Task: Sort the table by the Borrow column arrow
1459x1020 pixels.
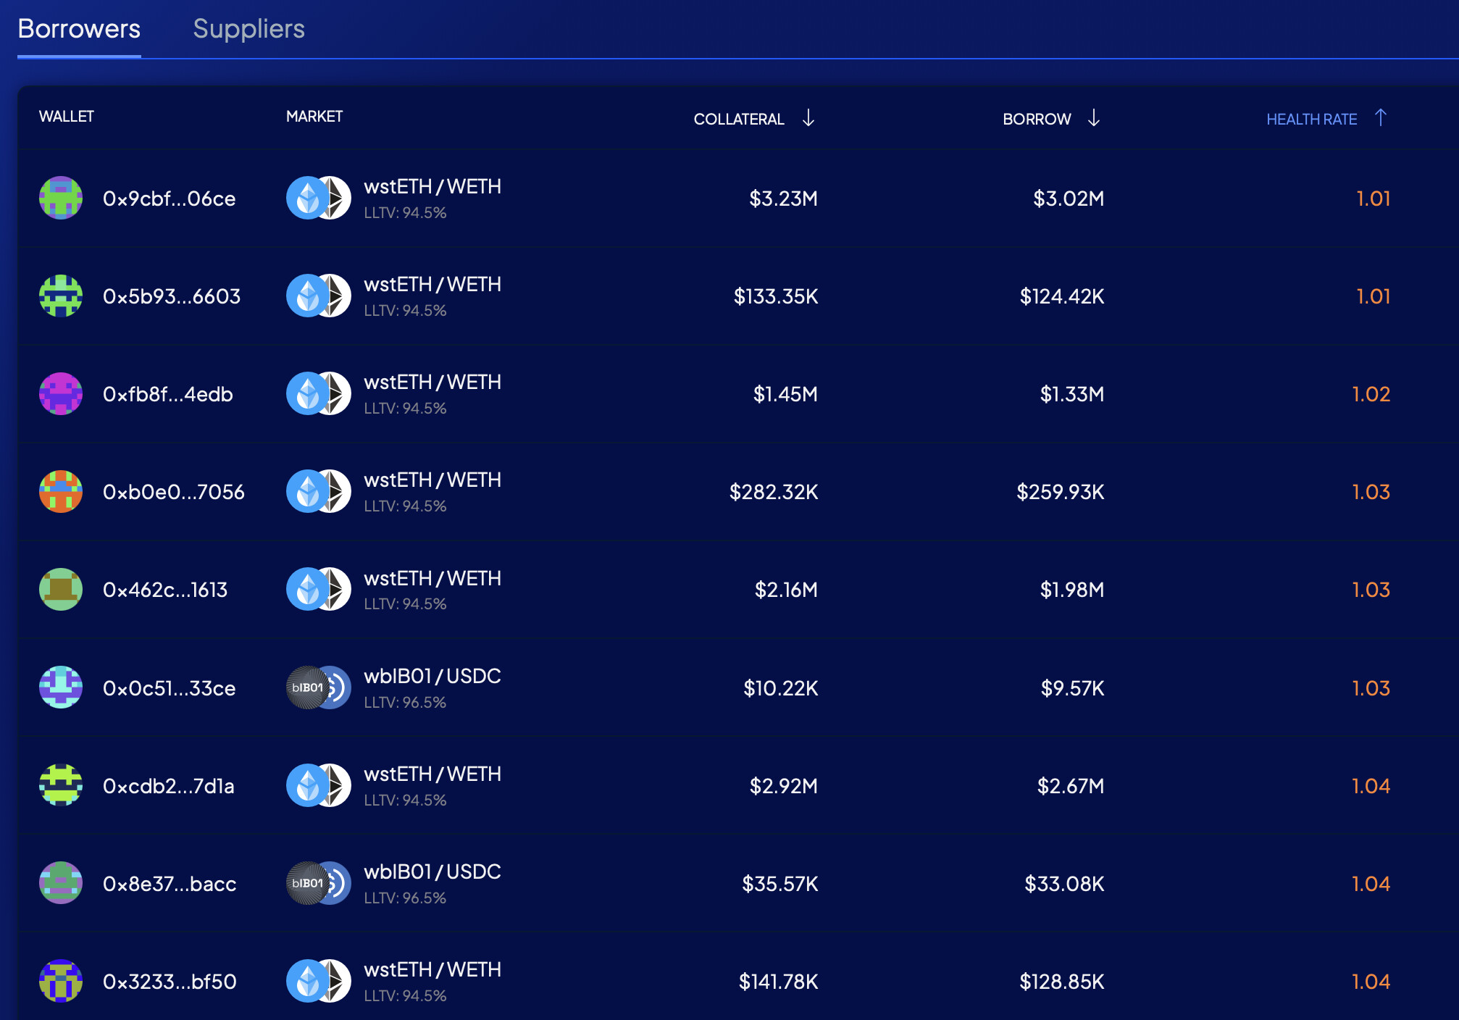Action: pyautogui.click(x=1094, y=118)
